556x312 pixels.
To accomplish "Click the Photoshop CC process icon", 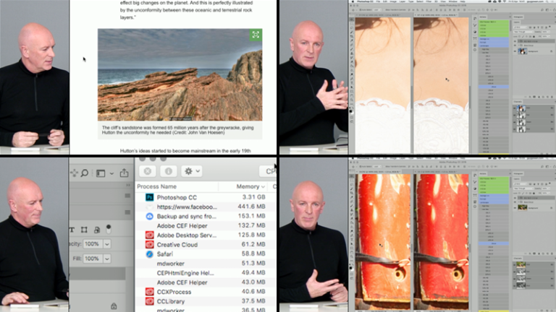I will (x=148, y=196).
